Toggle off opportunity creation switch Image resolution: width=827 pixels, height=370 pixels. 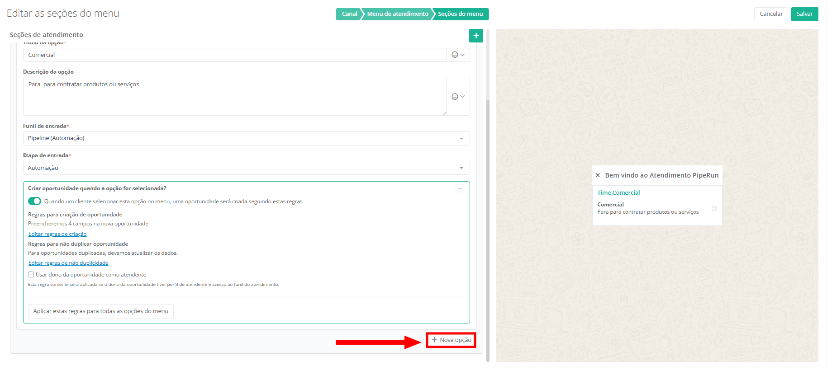[x=34, y=201]
